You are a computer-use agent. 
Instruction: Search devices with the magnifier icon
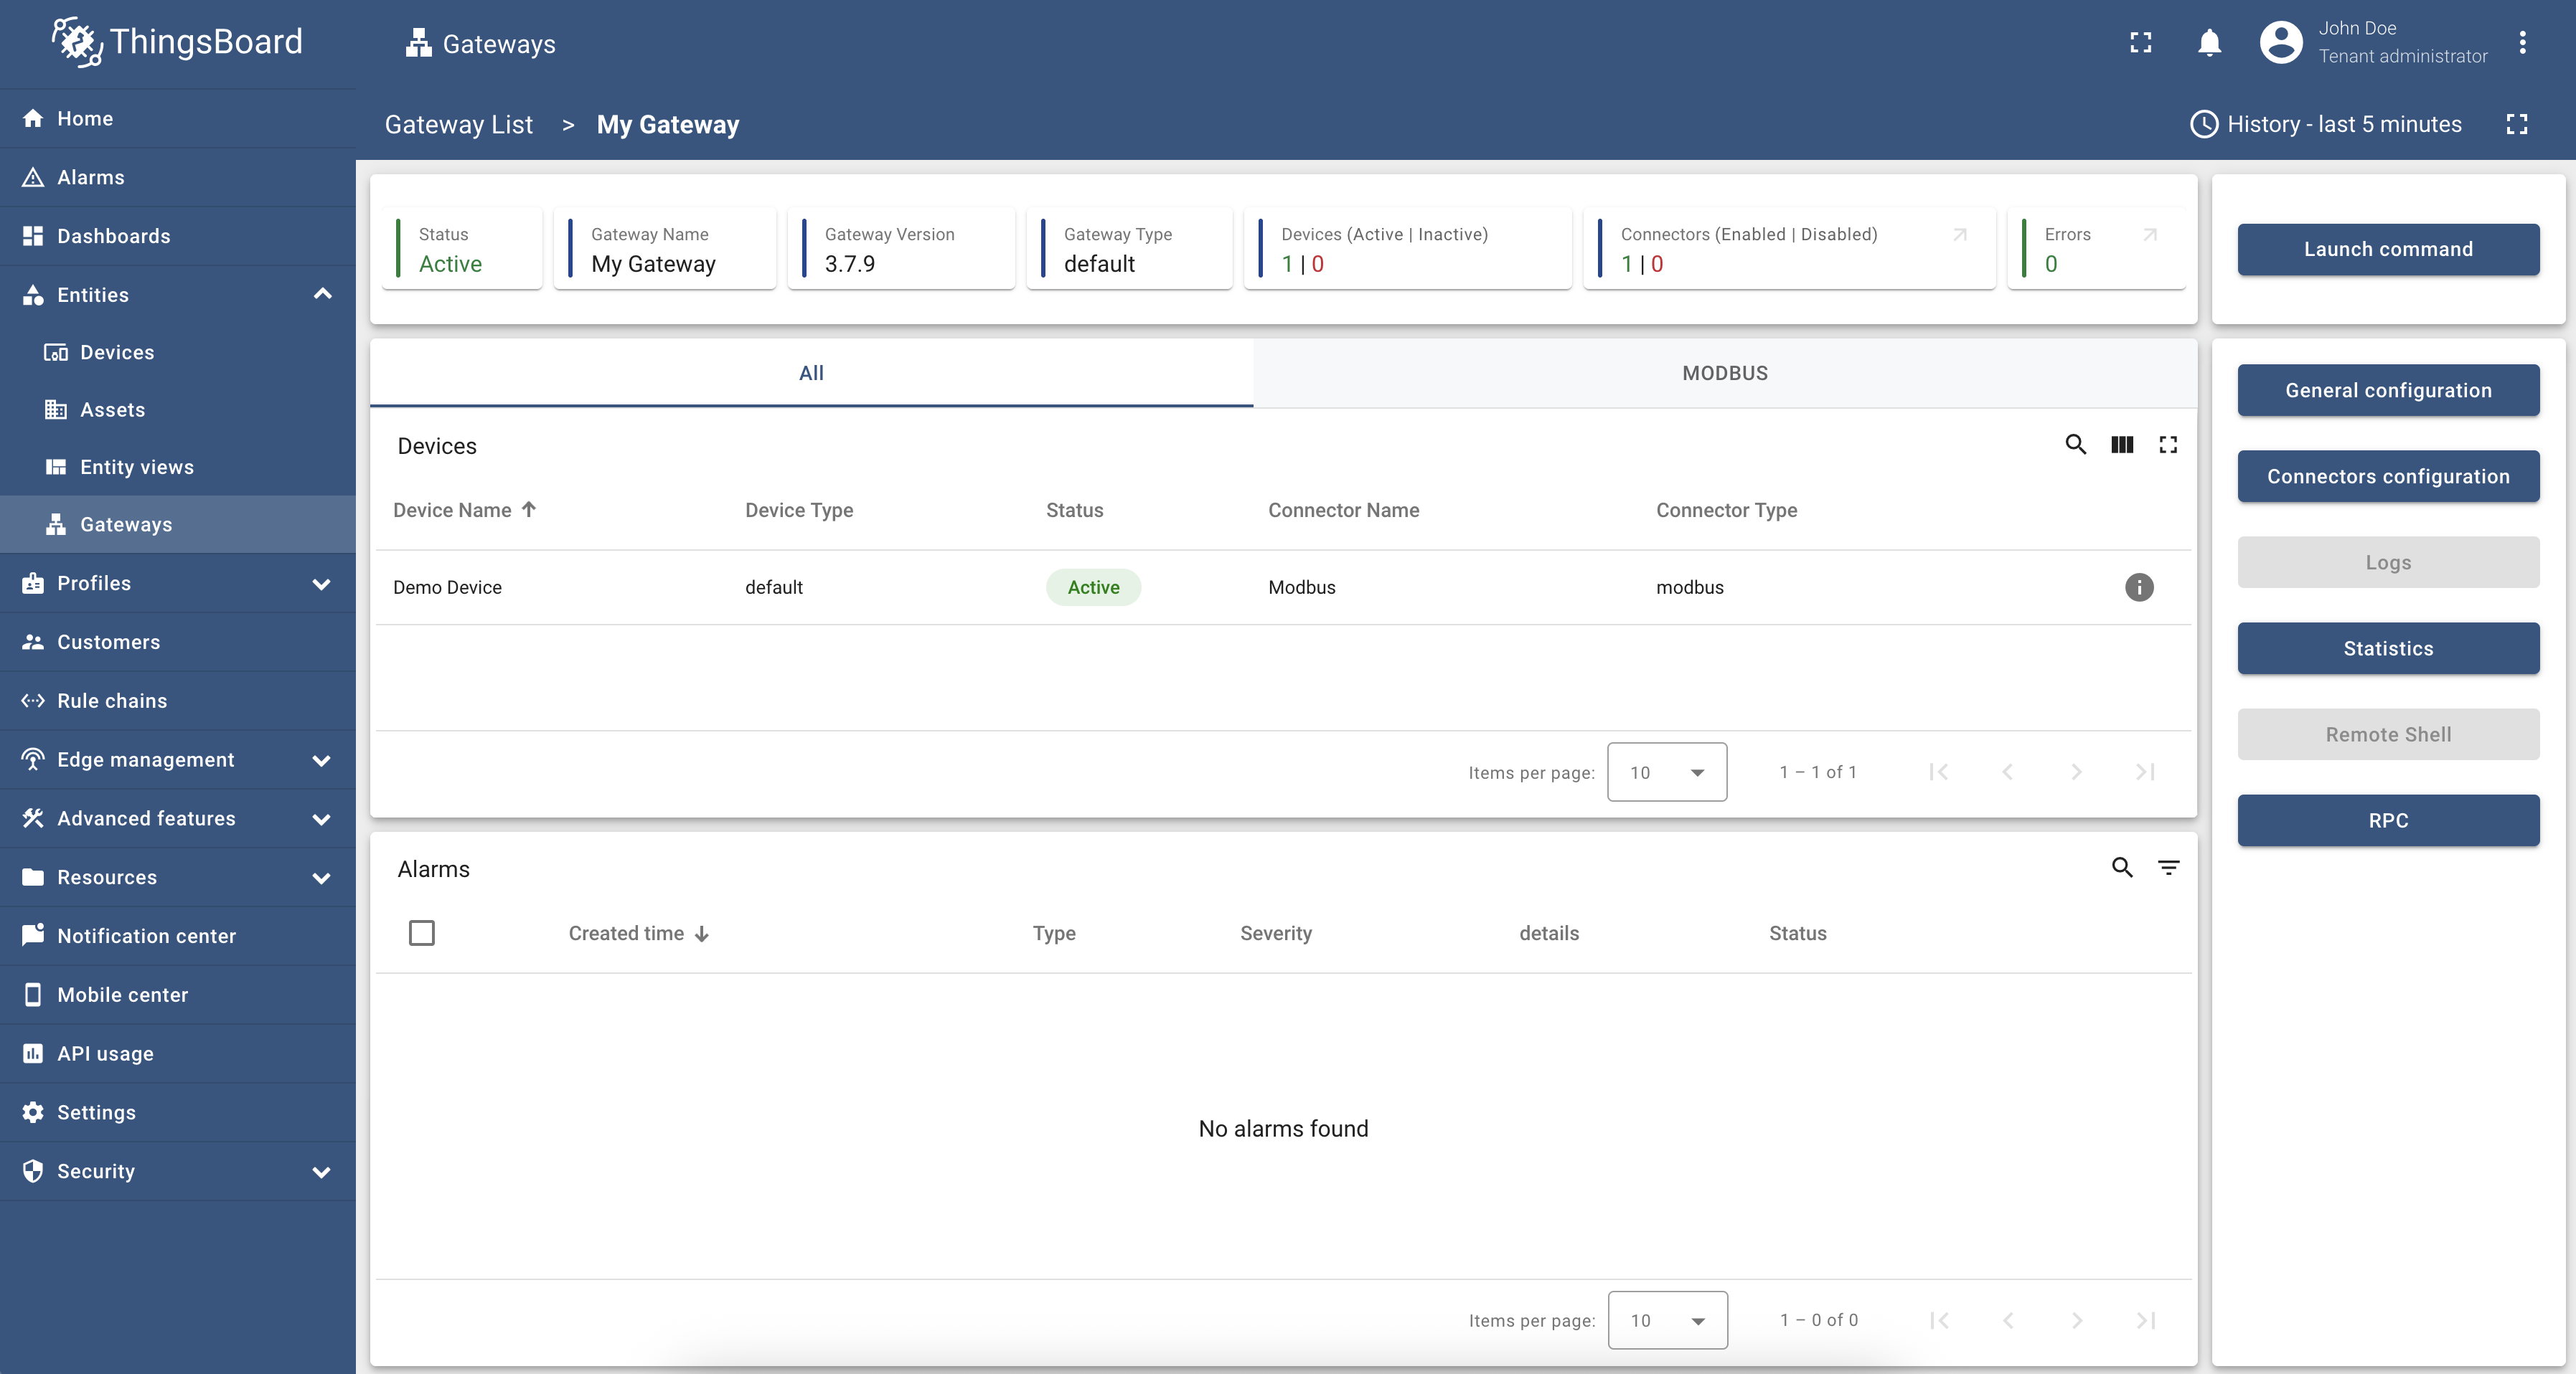(2075, 445)
